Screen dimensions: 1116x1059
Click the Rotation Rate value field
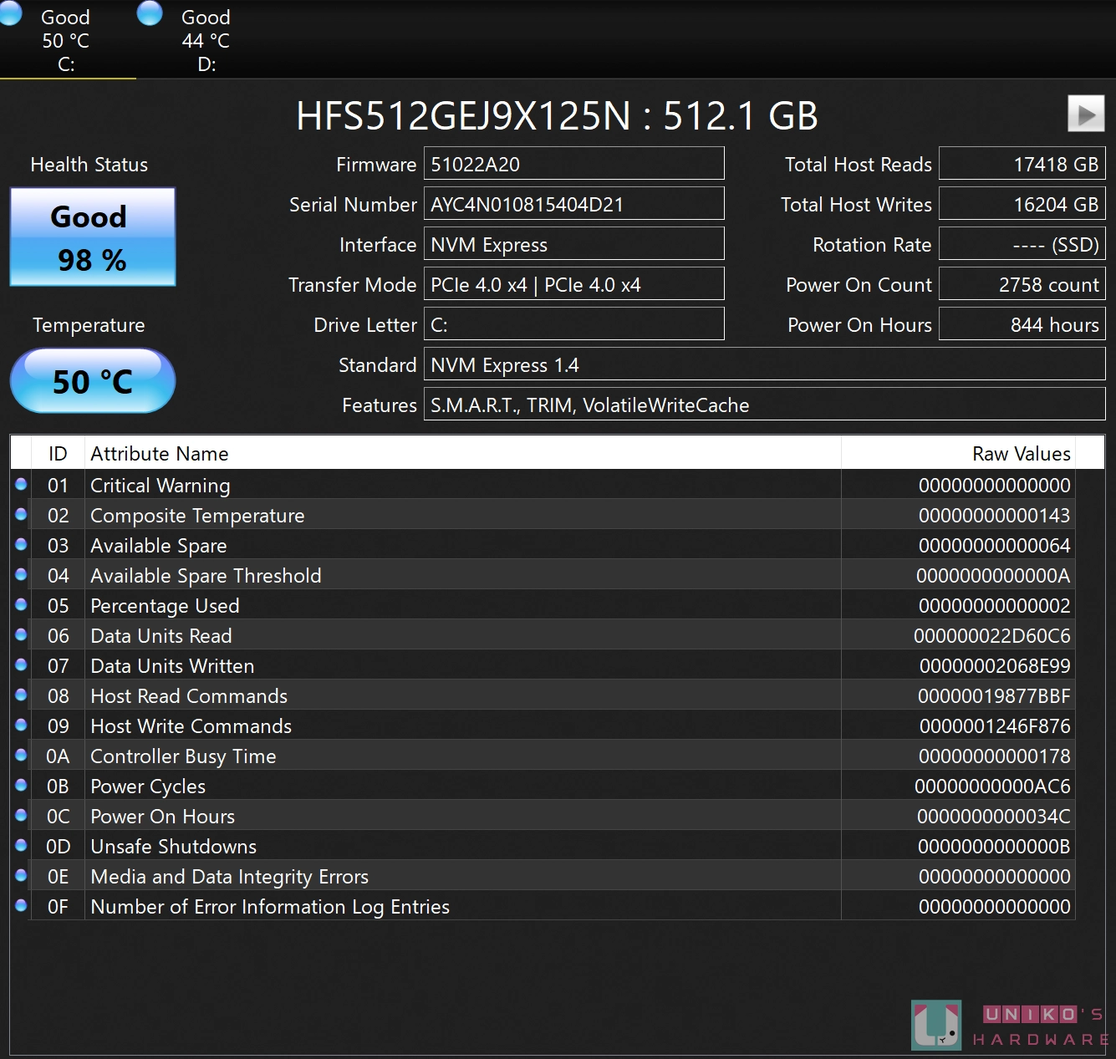tap(1022, 244)
